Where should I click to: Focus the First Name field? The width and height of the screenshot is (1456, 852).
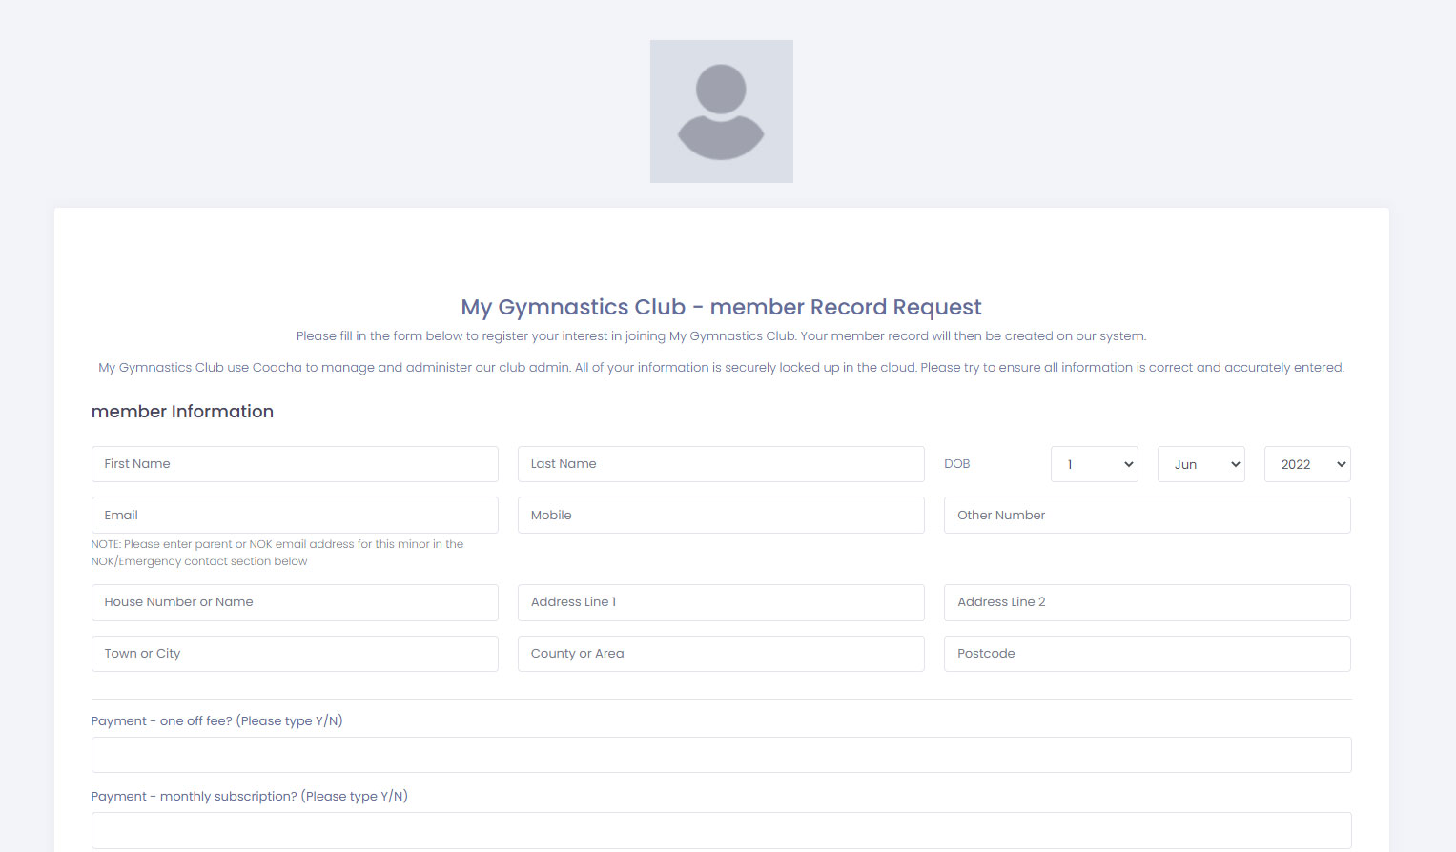coord(295,464)
